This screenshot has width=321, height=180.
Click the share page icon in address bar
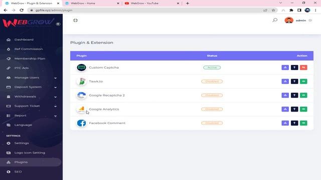tap(265, 10)
